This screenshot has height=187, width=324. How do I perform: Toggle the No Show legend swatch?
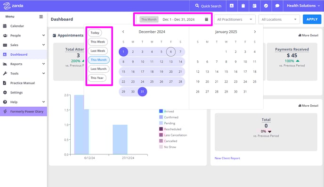click(x=161, y=147)
